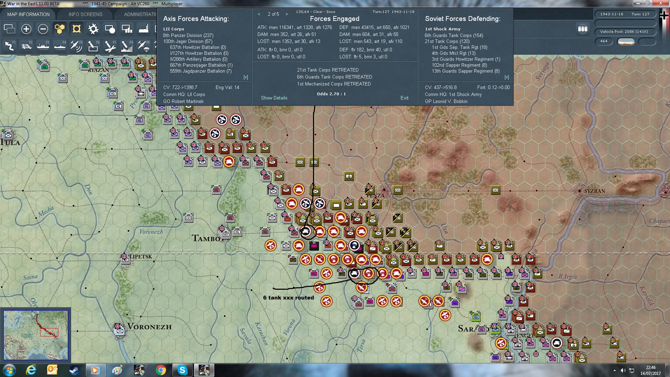Toggle the hex grid display
Viewport: 670px width, 377px height.
pyautogui.click(x=60, y=29)
